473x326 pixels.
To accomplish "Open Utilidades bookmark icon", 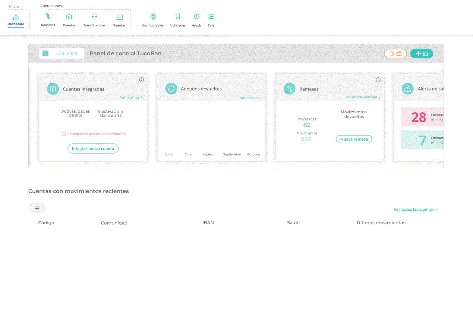I will coord(178,16).
